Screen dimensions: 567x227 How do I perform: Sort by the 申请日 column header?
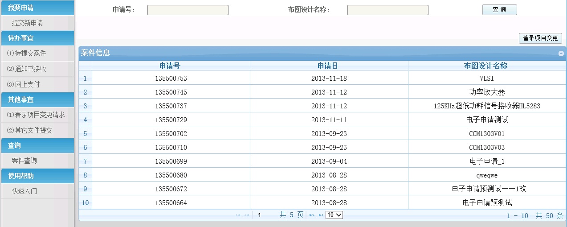click(x=328, y=66)
